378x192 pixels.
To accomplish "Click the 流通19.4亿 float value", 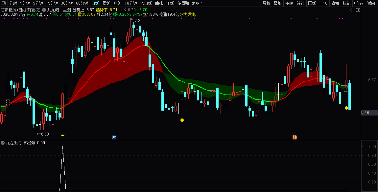I will pyautogui.click(x=169, y=14).
